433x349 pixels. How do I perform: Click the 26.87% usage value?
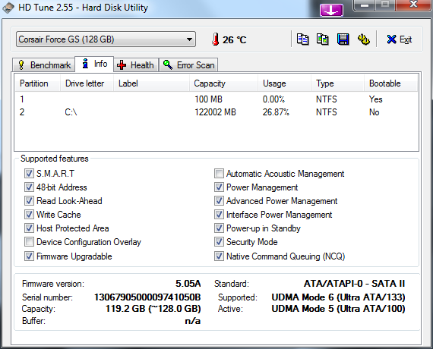276,112
